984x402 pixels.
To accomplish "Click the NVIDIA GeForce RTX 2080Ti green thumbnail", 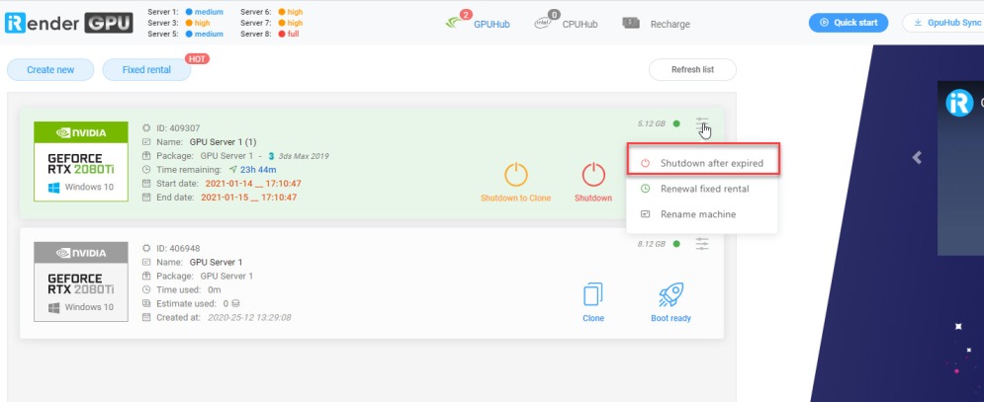I will [81, 161].
